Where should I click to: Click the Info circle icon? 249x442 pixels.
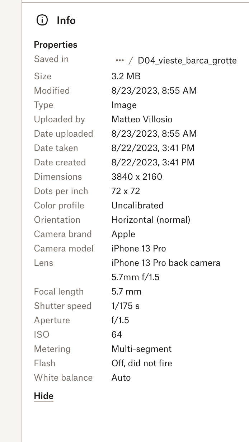pos(42,20)
